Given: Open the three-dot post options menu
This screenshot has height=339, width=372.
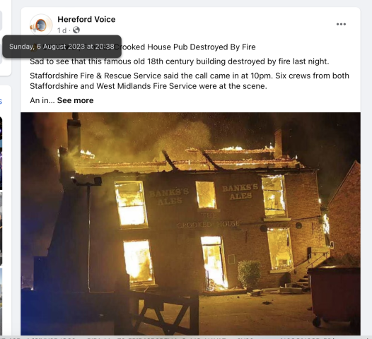Looking at the screenshot, I should click(341, 24).
